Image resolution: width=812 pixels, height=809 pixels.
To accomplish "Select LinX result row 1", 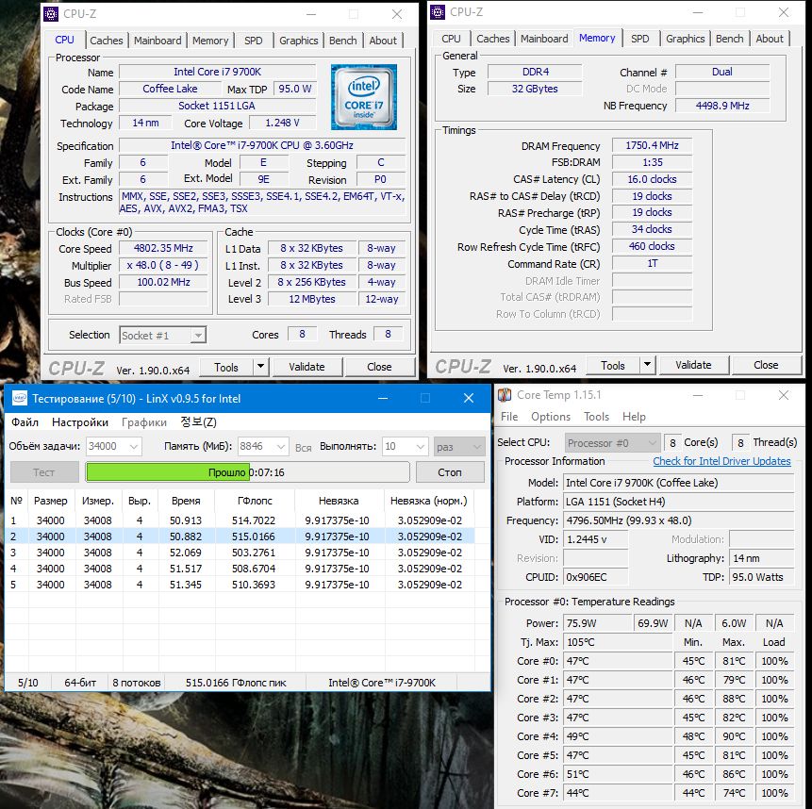I will click(240, 520).
